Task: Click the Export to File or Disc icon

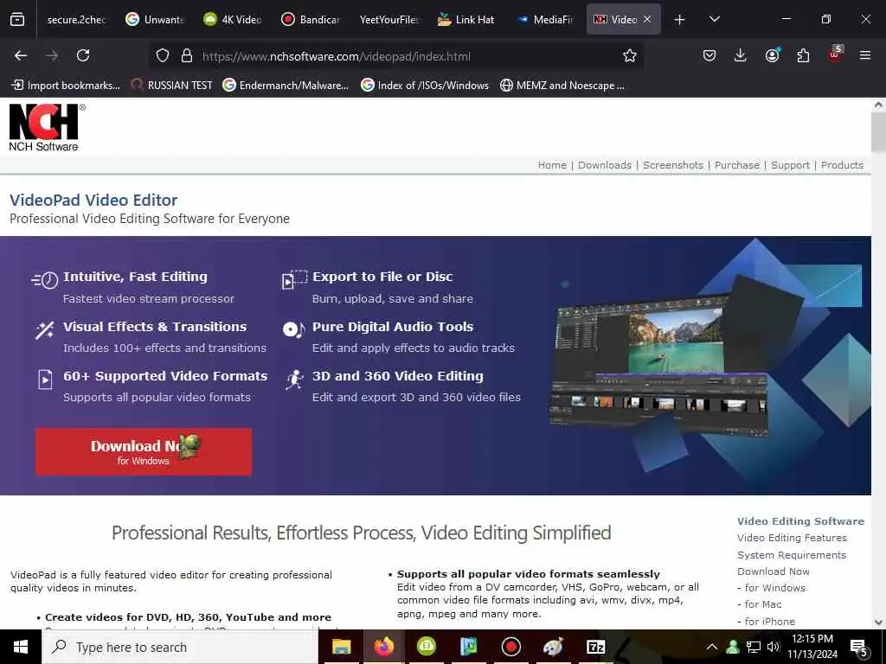Action: tap(294, 279)
